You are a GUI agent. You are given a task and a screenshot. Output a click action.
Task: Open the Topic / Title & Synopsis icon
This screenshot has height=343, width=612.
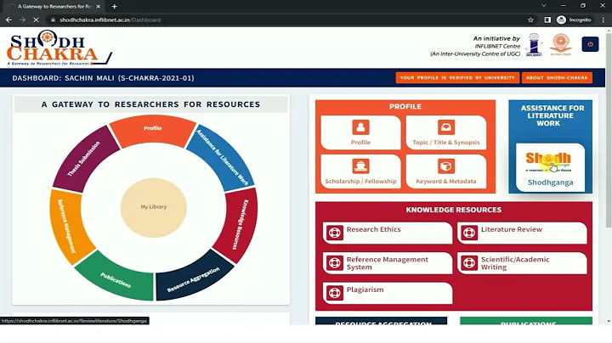[x=445, y=127]
